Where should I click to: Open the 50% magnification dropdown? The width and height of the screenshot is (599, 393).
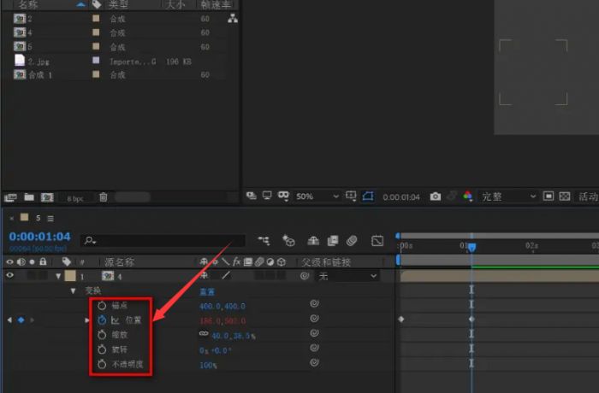[317, 196]
